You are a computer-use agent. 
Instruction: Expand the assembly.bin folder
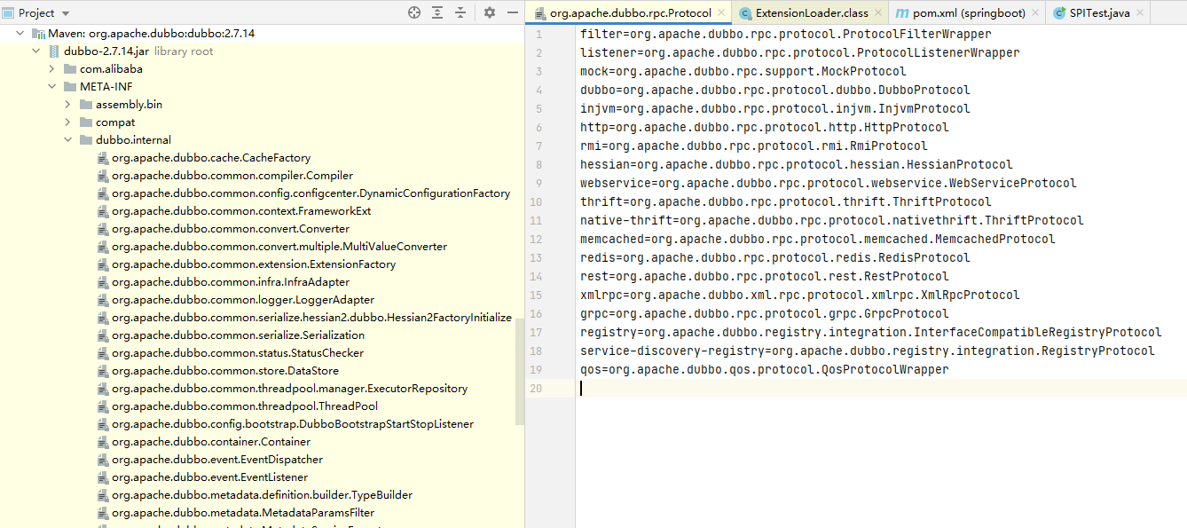tap(67, 104)
